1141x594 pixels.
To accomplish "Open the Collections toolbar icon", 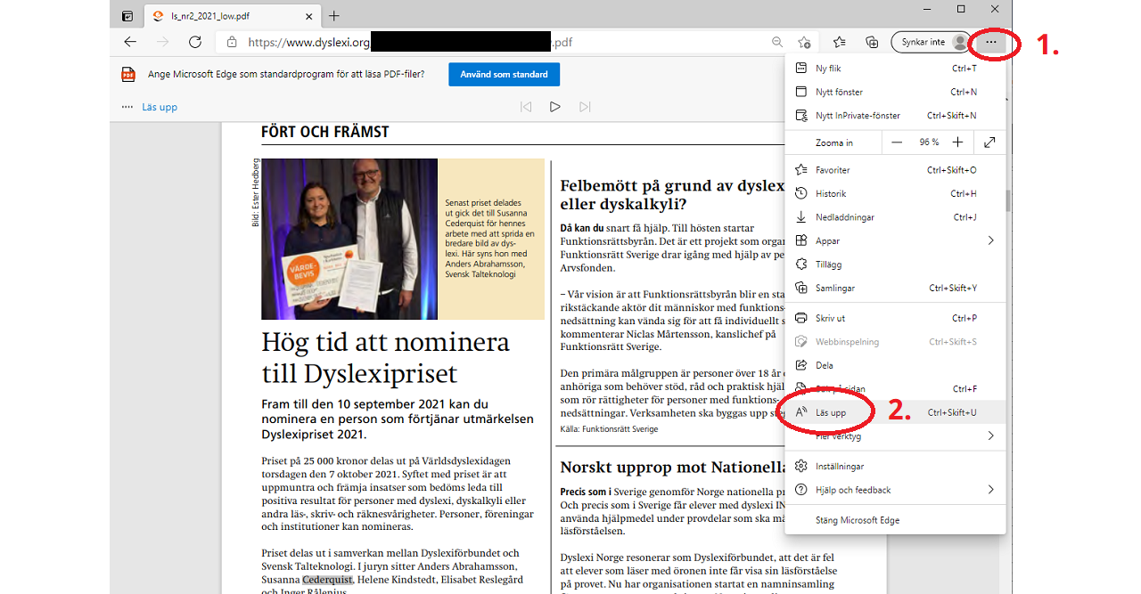I will pos(872,42).
